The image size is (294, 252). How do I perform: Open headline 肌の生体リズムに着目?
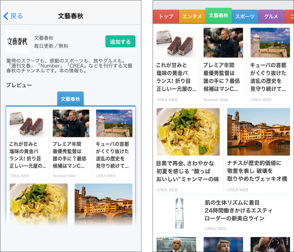[238, 210]
